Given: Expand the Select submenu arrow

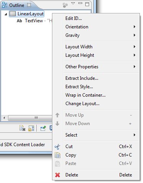Looking at the screenshot, I should pyautogui.click(x=135, y=135).
